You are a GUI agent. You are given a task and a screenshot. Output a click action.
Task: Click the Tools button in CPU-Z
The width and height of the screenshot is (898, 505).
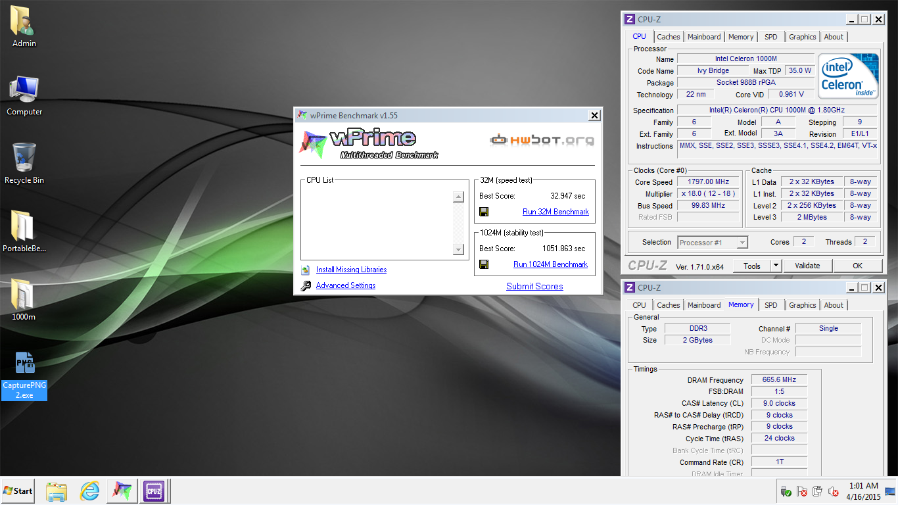click(x=752, y=266)
